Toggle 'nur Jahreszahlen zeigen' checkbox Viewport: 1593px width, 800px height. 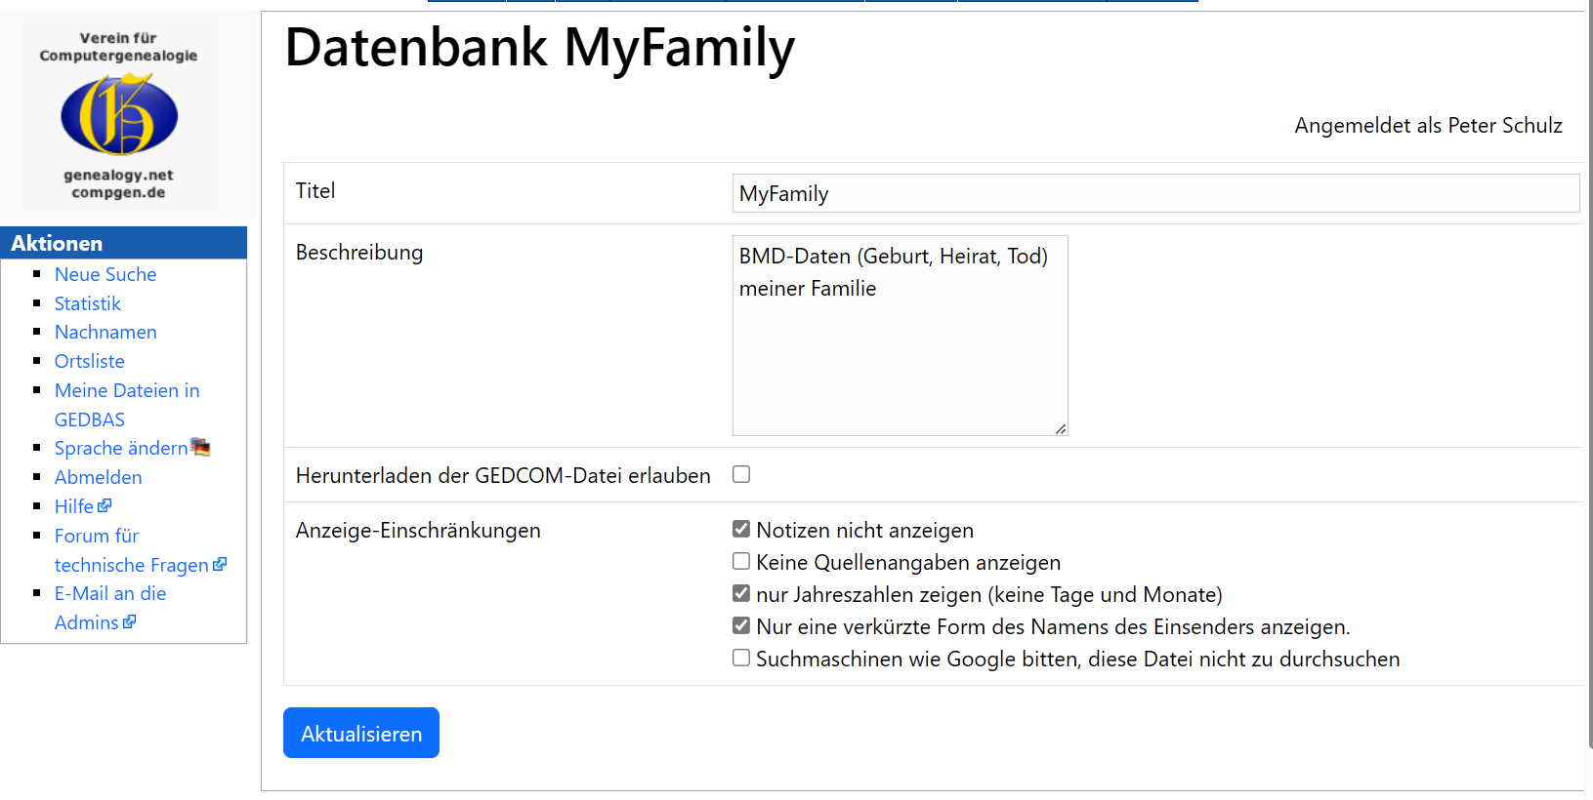741,593
